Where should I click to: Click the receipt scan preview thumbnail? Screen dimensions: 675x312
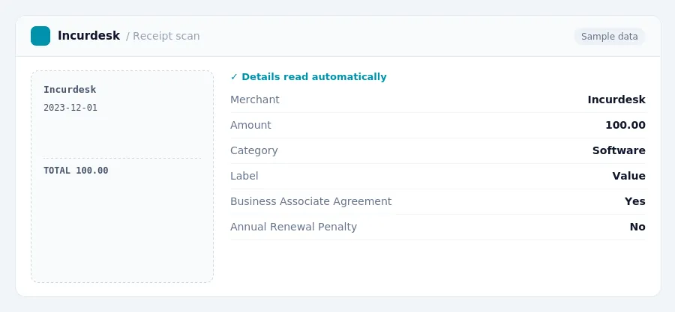click(x=122, y=177)
